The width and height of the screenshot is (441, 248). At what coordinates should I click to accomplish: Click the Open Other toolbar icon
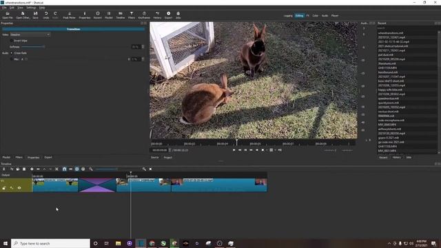(x=23, y=15)
